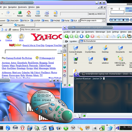Click the Auctions link on Yahoo
The height and width of the screenshot is (132, 132).
point(6,63)
